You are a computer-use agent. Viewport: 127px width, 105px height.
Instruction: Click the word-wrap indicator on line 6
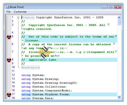point(114,44)
